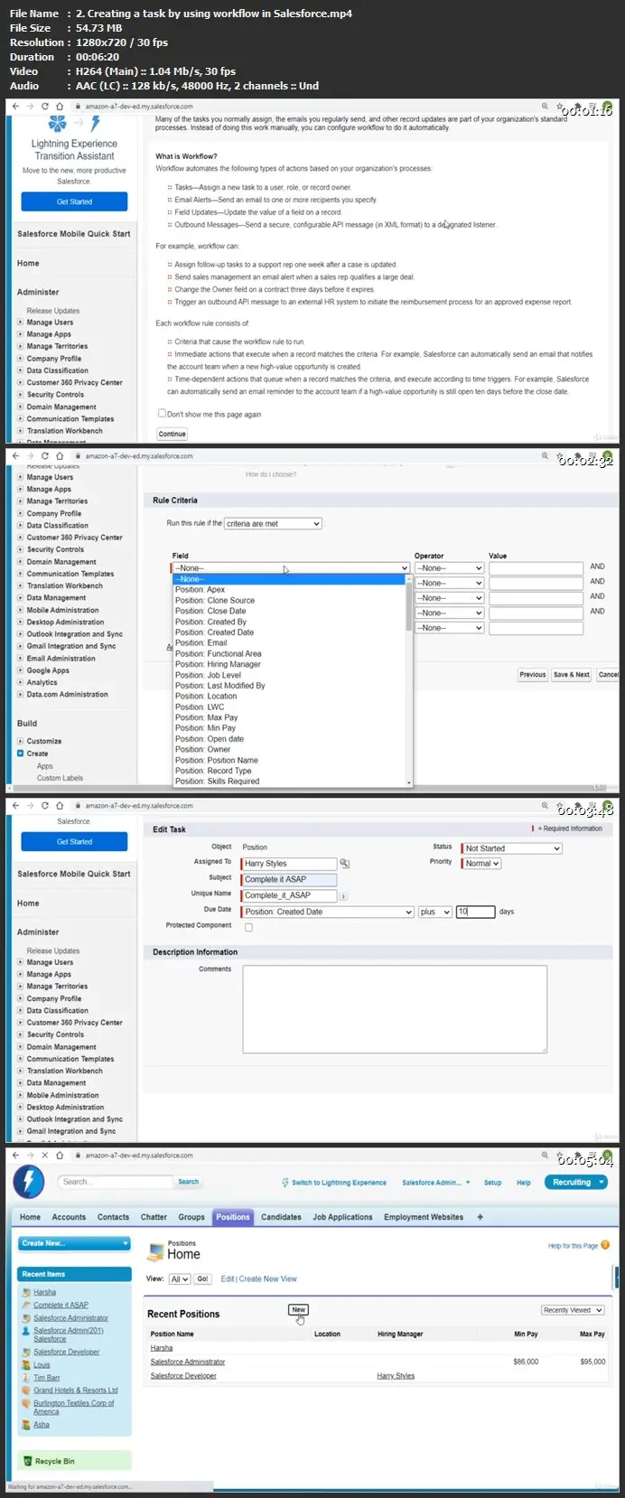Select Position: Close Date in the field list
Screen dimensions: 625x1498
click(x=290, y=611)
